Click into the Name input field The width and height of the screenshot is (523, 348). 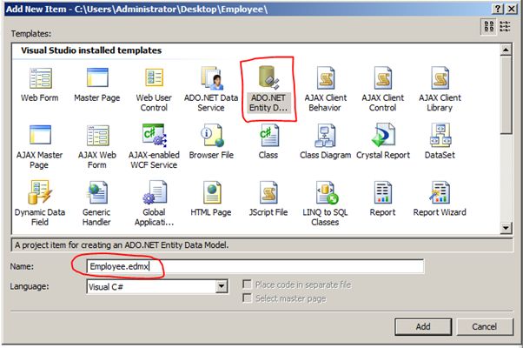point(255,266)
